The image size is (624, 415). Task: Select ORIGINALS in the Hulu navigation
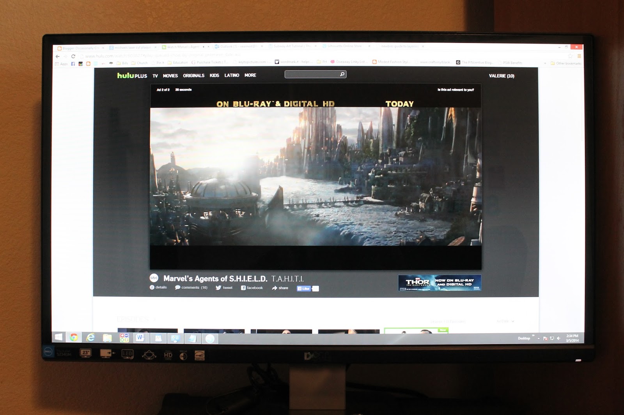tap(194, 76)
